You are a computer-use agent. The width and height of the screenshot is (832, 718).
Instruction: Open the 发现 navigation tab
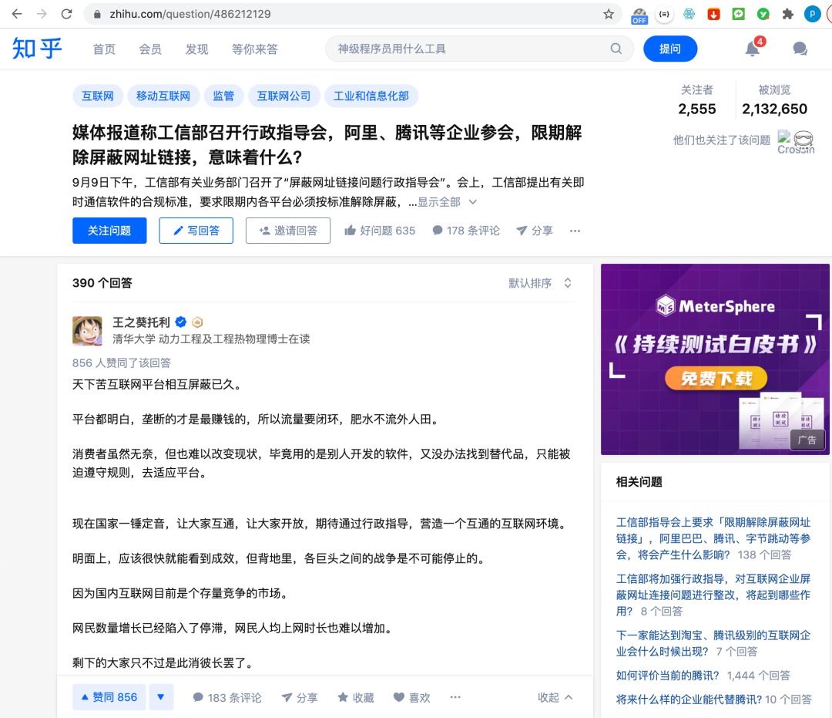(197, 49)
